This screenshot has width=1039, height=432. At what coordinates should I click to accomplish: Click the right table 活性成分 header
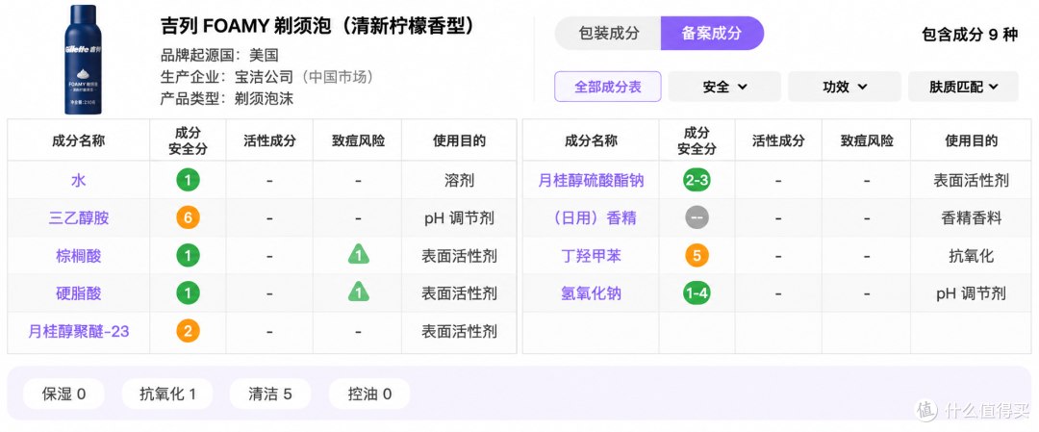pos(778,140)
